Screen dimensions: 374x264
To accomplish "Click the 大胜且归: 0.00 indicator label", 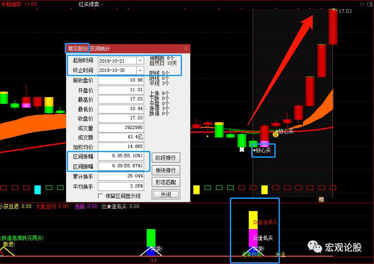I will click(x=52, y=206).
